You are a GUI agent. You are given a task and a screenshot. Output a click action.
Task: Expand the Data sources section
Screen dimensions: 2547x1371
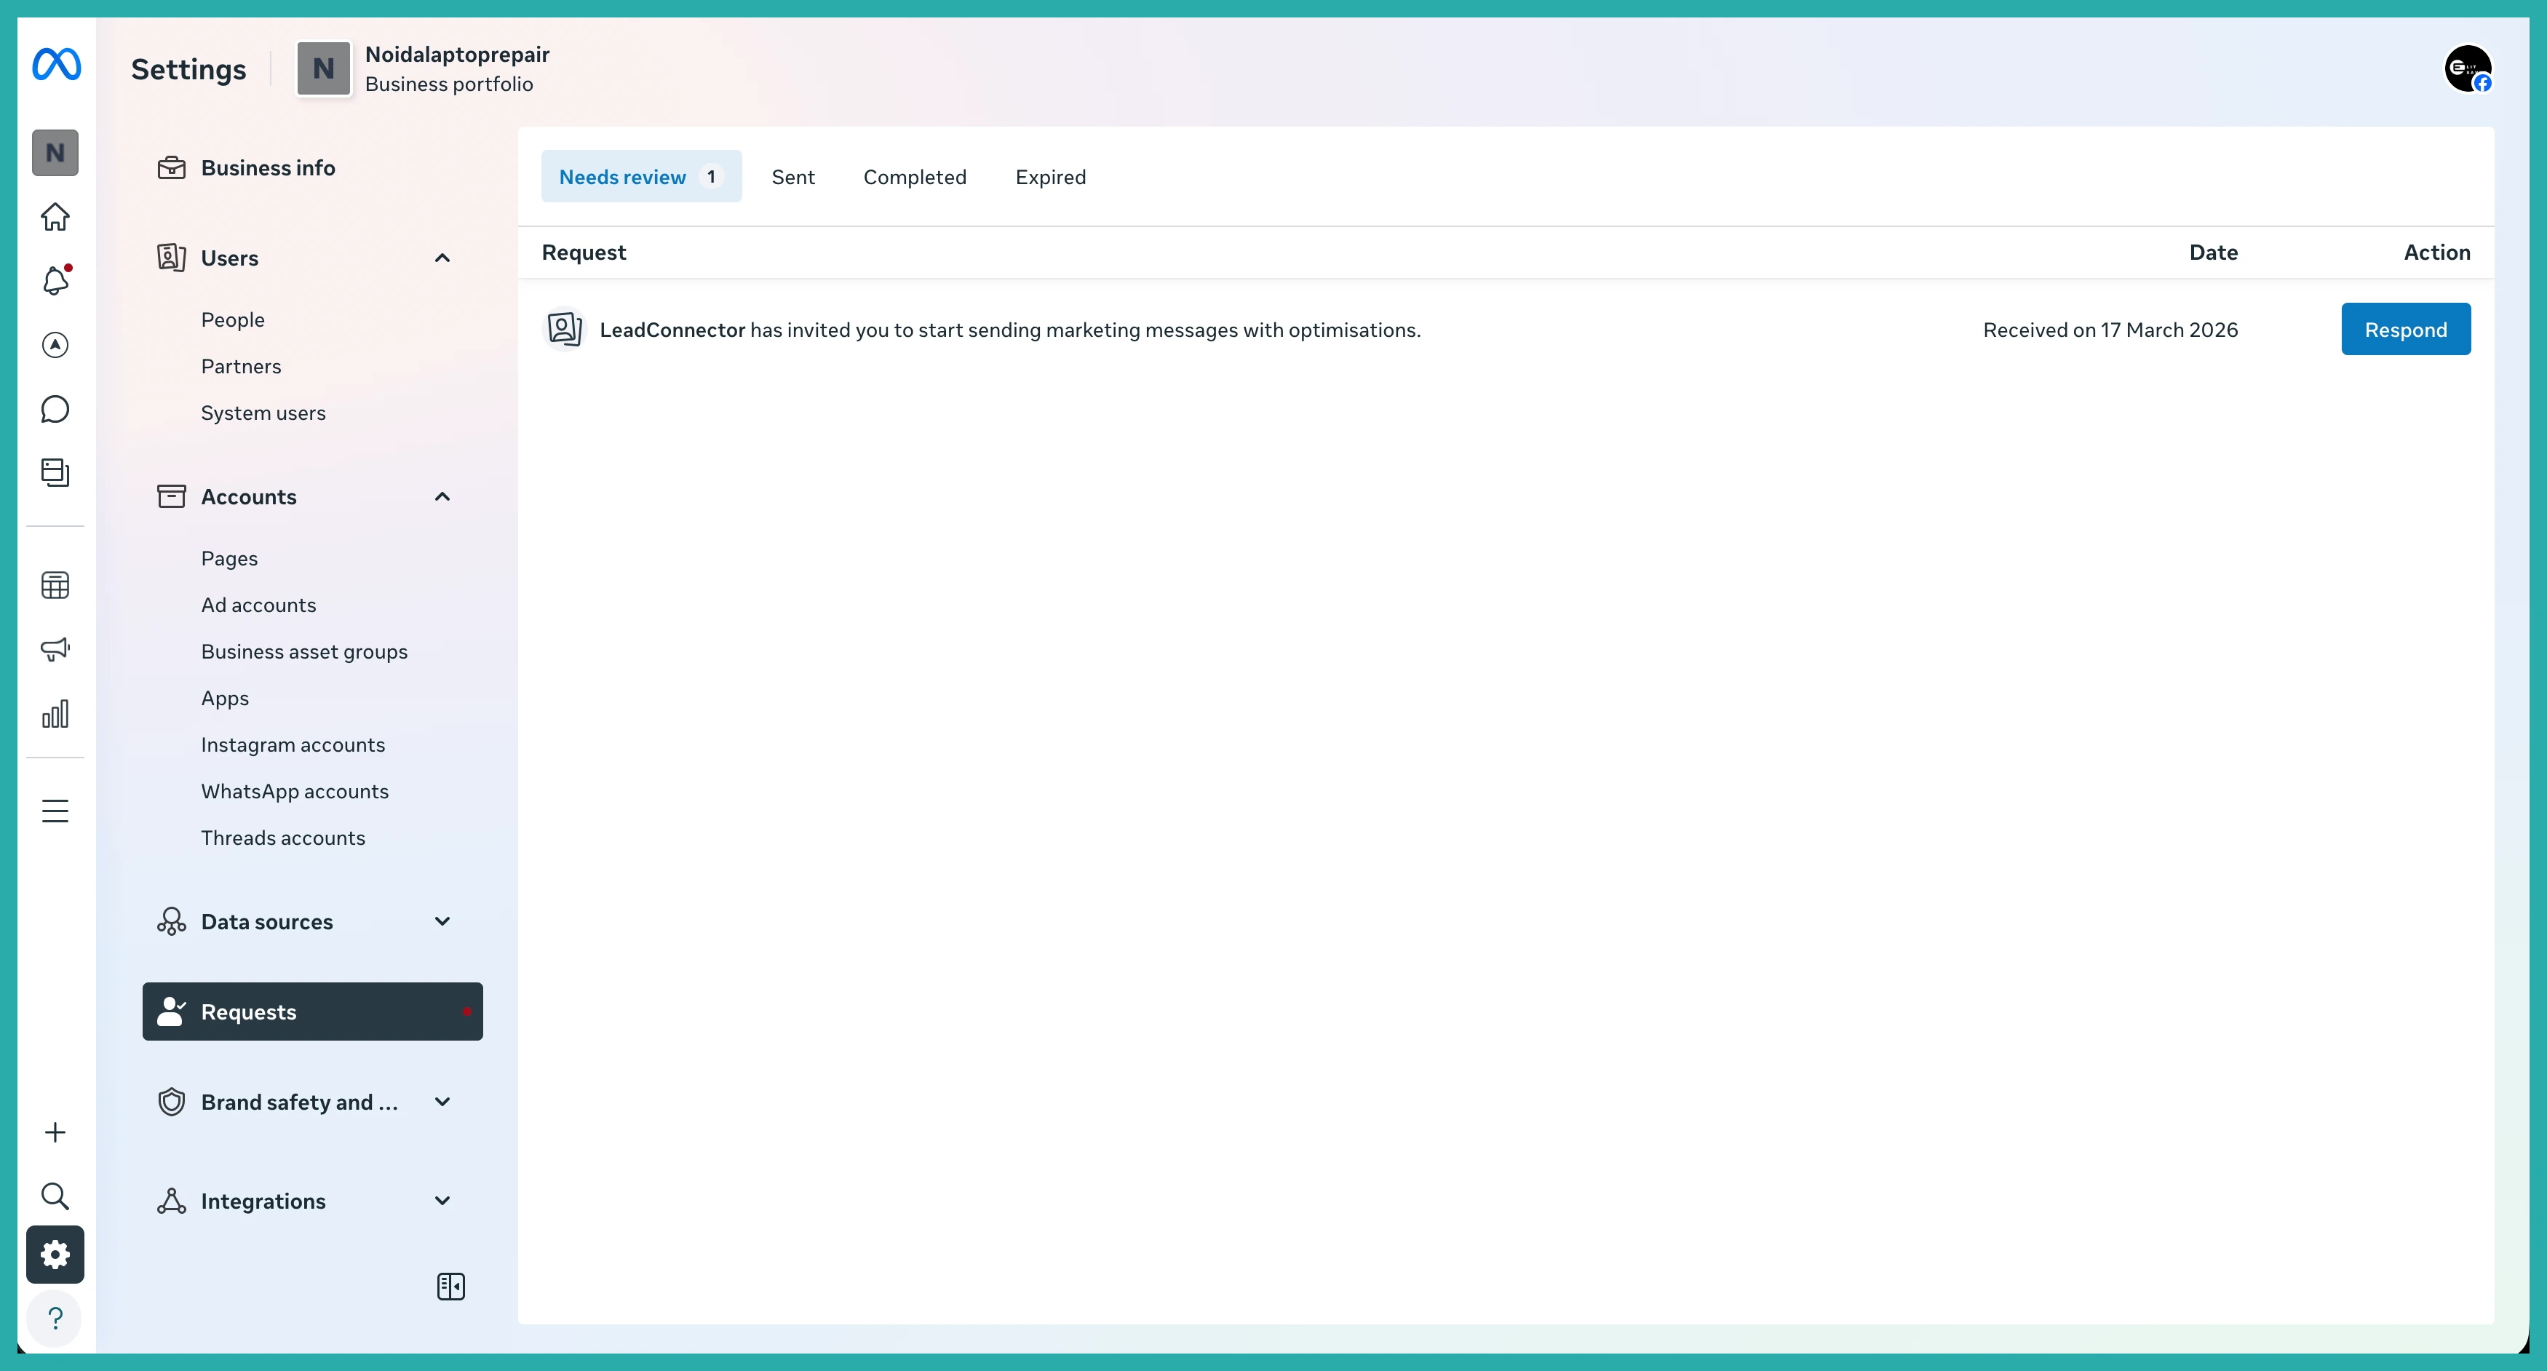(x=442, y=922)
